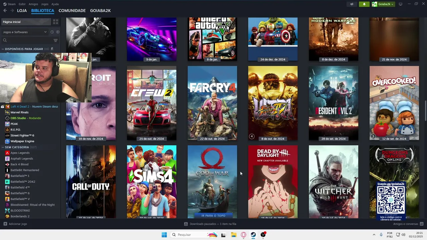Click Adicionar jogo at bottom left
The width and height of the screenshot is (427, 240).
15,224
